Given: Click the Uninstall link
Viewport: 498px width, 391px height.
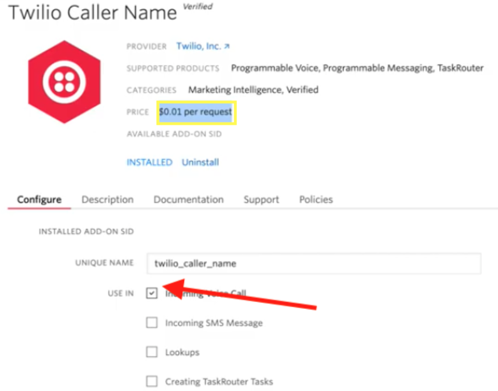Looking at the screenshot, I should [200, 162].
